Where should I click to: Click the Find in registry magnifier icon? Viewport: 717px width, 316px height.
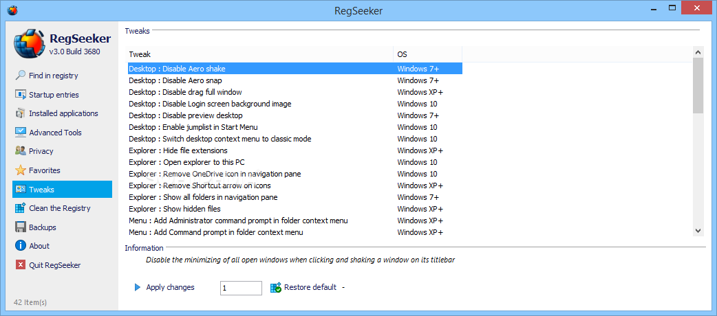coord(21,76)
